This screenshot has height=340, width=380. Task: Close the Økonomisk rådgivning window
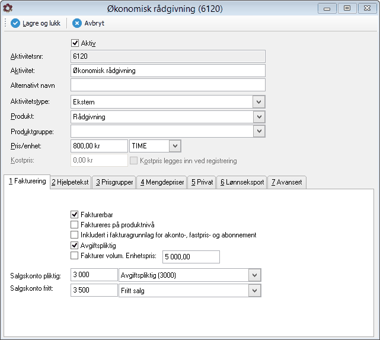pyautogui.click(x=367, y=8)
